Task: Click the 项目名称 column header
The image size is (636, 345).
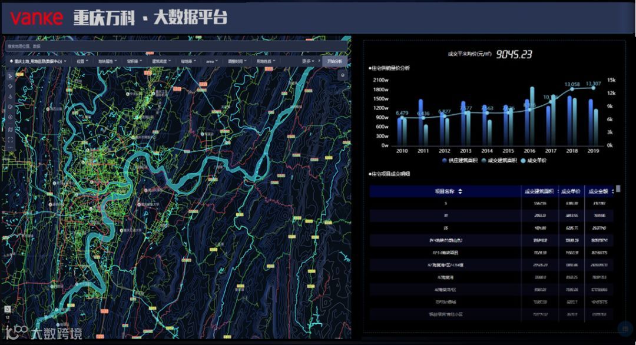Action: [444, 191]
